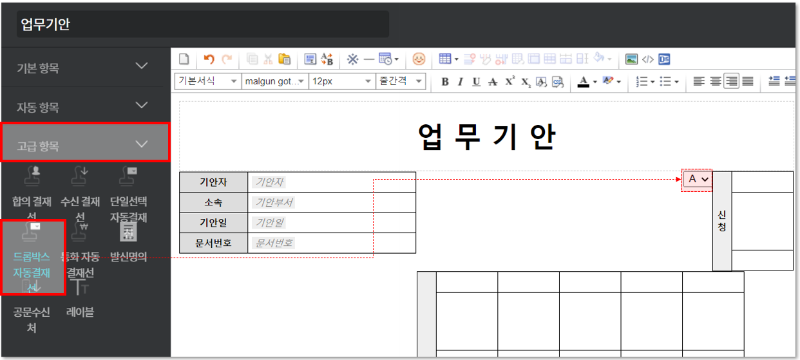
Task: Open the malgun gothic font dropdown
Action: 274,81
